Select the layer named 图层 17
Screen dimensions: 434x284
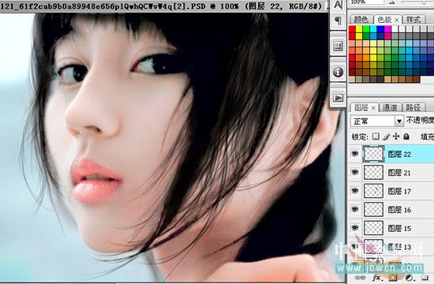click(399, 191)
